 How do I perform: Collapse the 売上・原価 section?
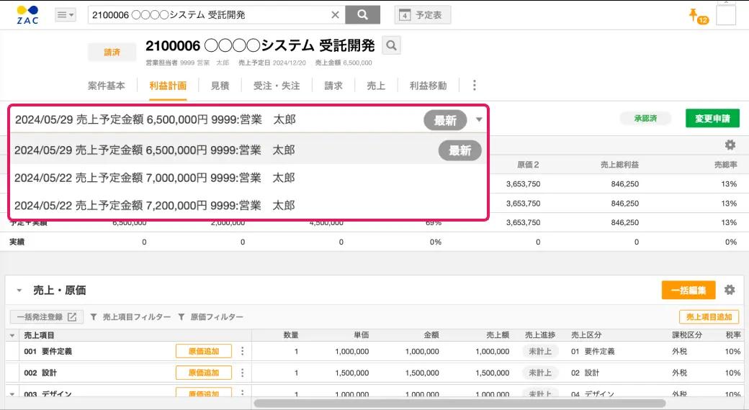(x=19, y=291)
